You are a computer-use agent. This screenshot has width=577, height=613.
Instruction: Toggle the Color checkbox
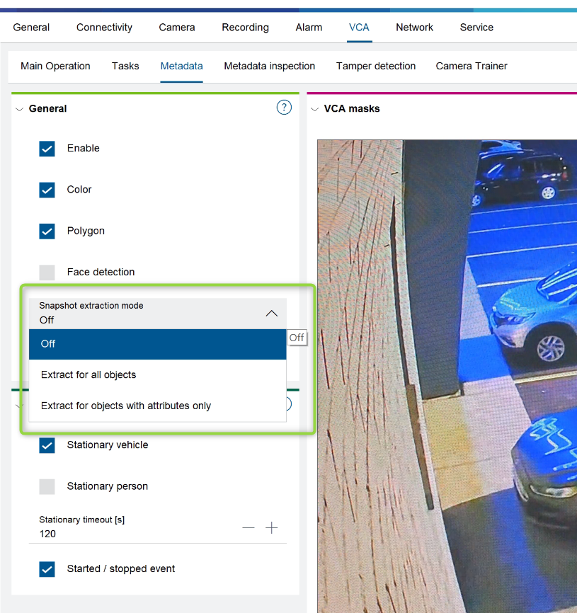pos(47,190)
